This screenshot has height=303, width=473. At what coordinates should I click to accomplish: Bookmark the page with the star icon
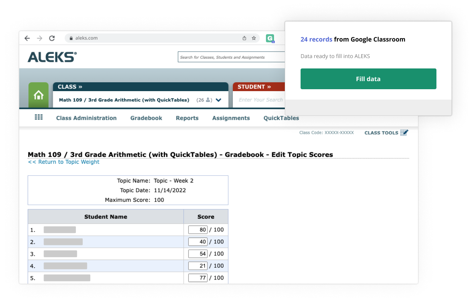254,38
